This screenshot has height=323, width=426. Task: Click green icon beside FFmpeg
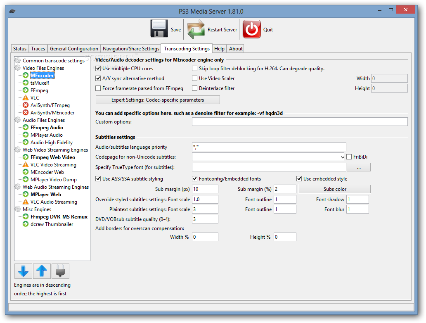pos(26,90)
